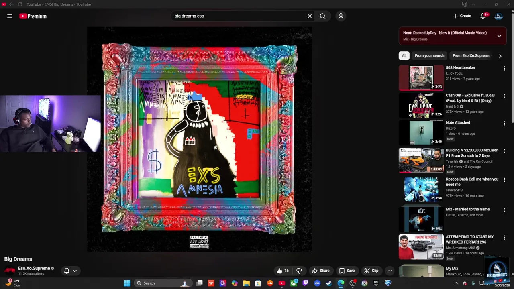Screen dimensions: 514x289
Task: Open 808 Heartbreaker video thumbnail
Action: pos(421,77)
